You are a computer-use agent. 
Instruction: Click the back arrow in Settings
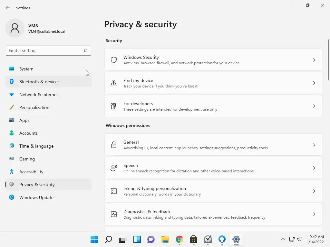tap(8, 8)
